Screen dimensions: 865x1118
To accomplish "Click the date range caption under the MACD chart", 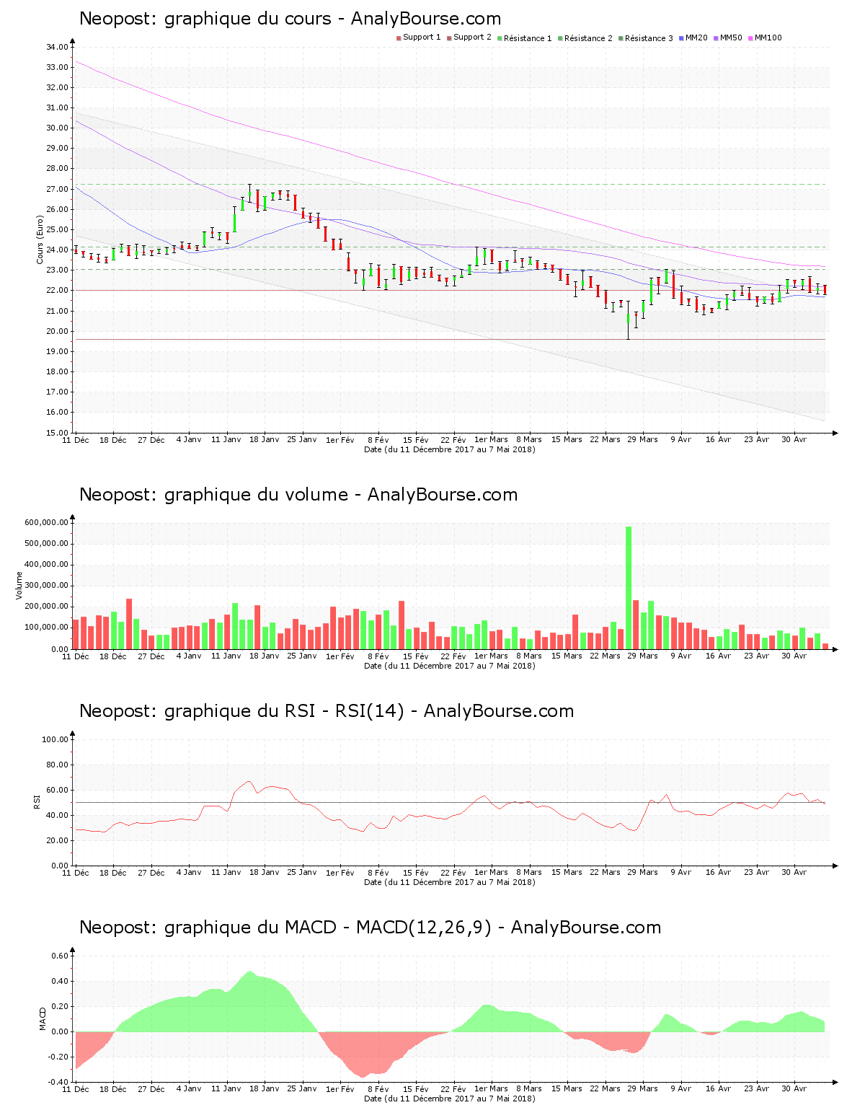I will click(x=449, y=1099).
